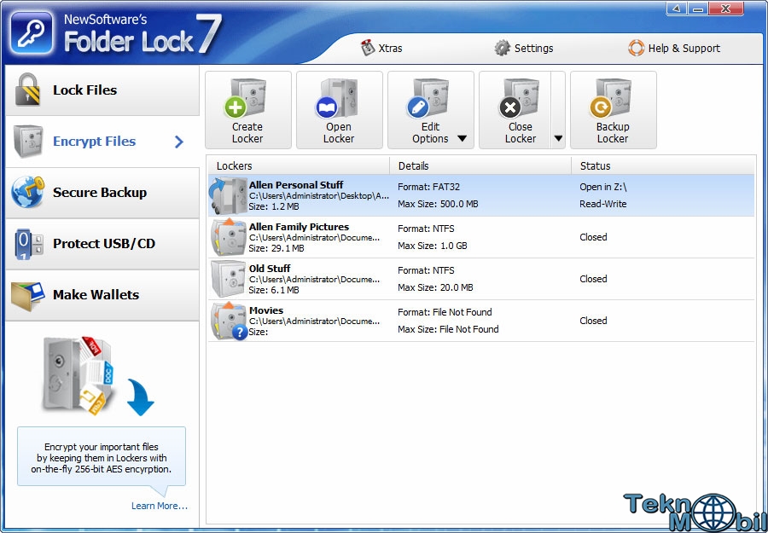Click the Backup Locker safe icon
The image size is (768, 533).
tap(611, 98)
